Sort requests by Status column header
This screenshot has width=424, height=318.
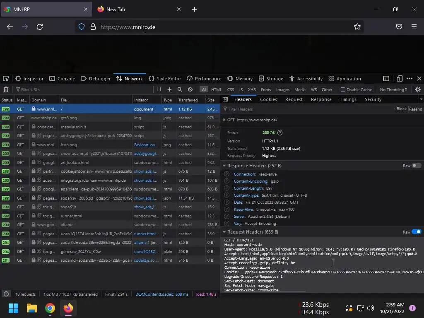(7, 100)
